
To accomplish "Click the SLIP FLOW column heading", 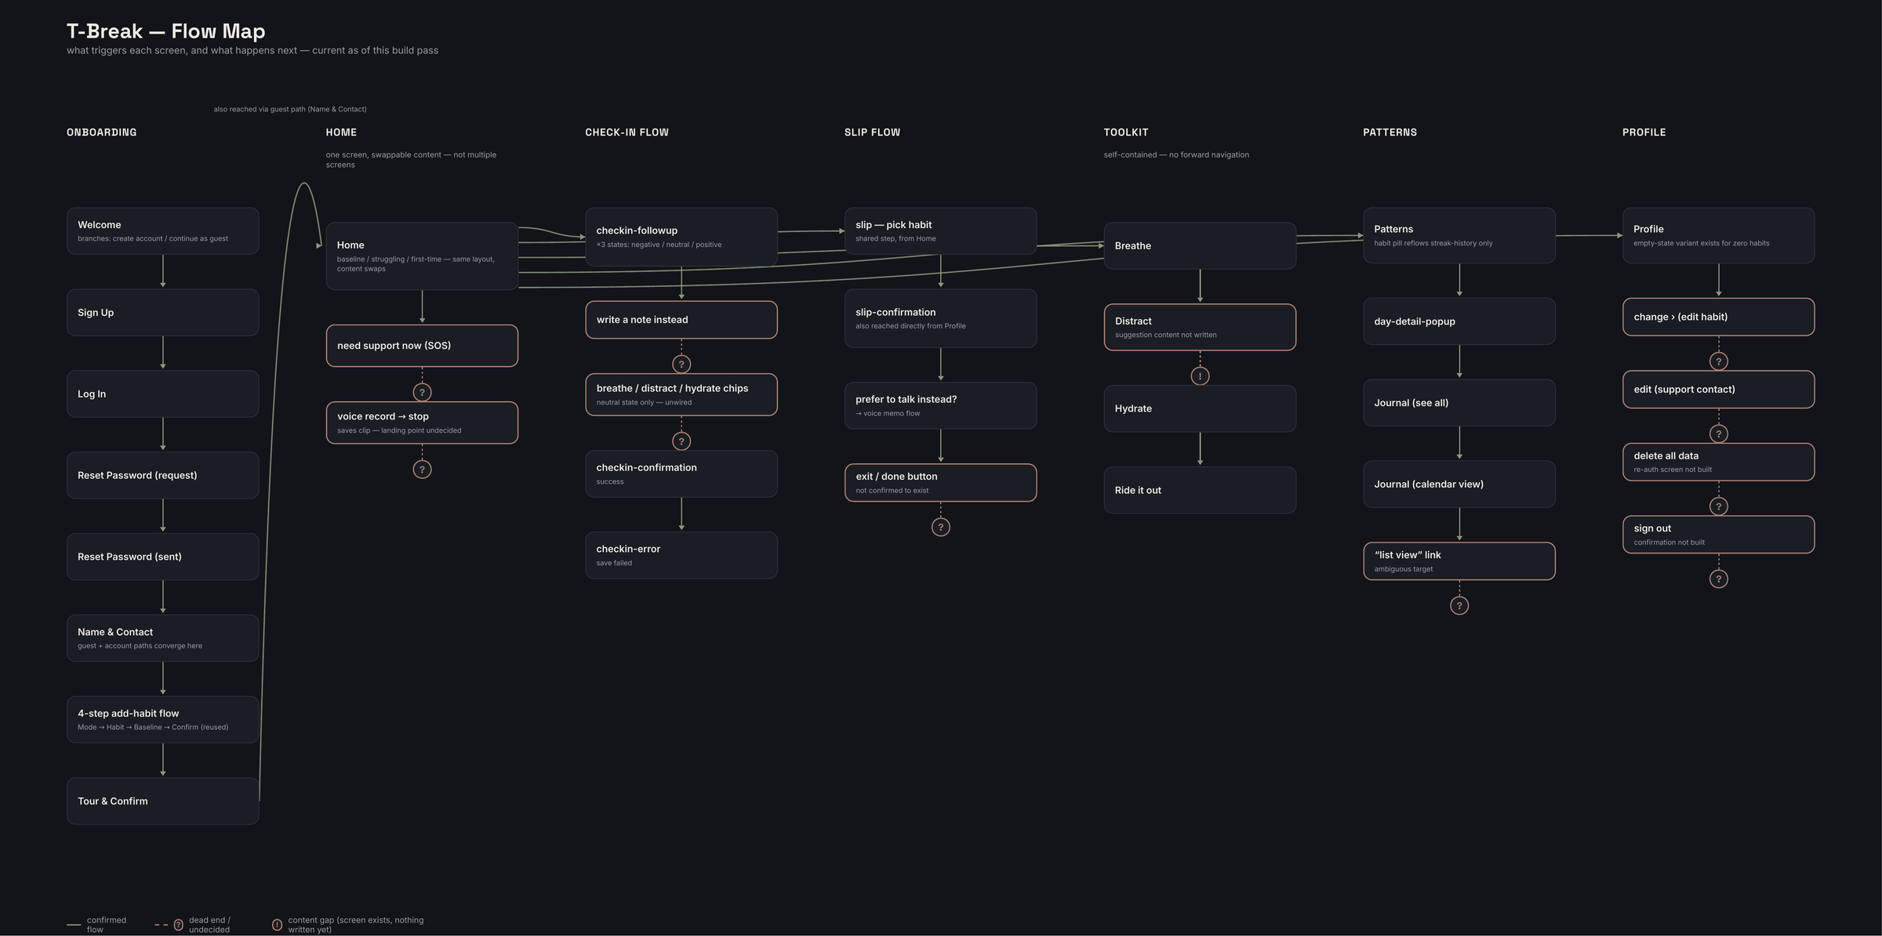I will pos(872,132).
